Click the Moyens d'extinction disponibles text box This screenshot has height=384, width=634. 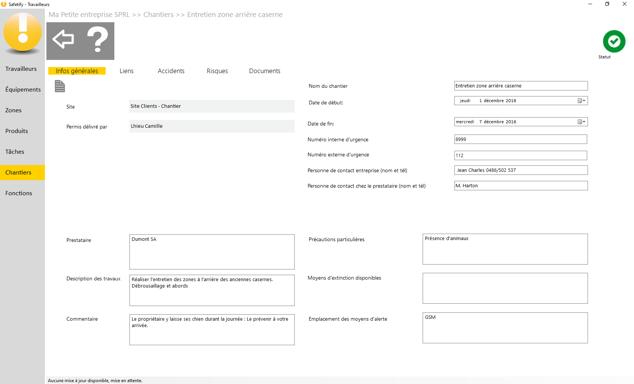tap(505, 288)
